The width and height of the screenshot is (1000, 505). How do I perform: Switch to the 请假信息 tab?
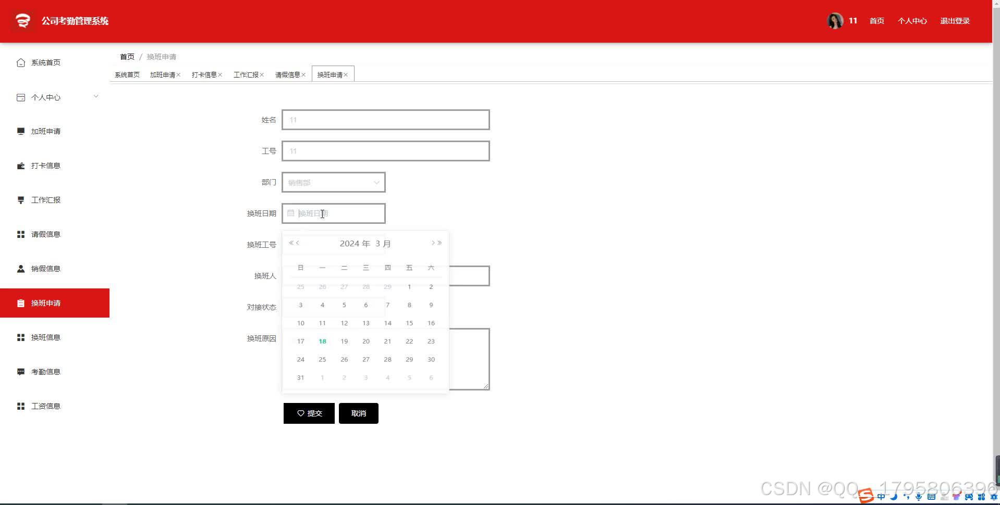click(x=288, y=74)
